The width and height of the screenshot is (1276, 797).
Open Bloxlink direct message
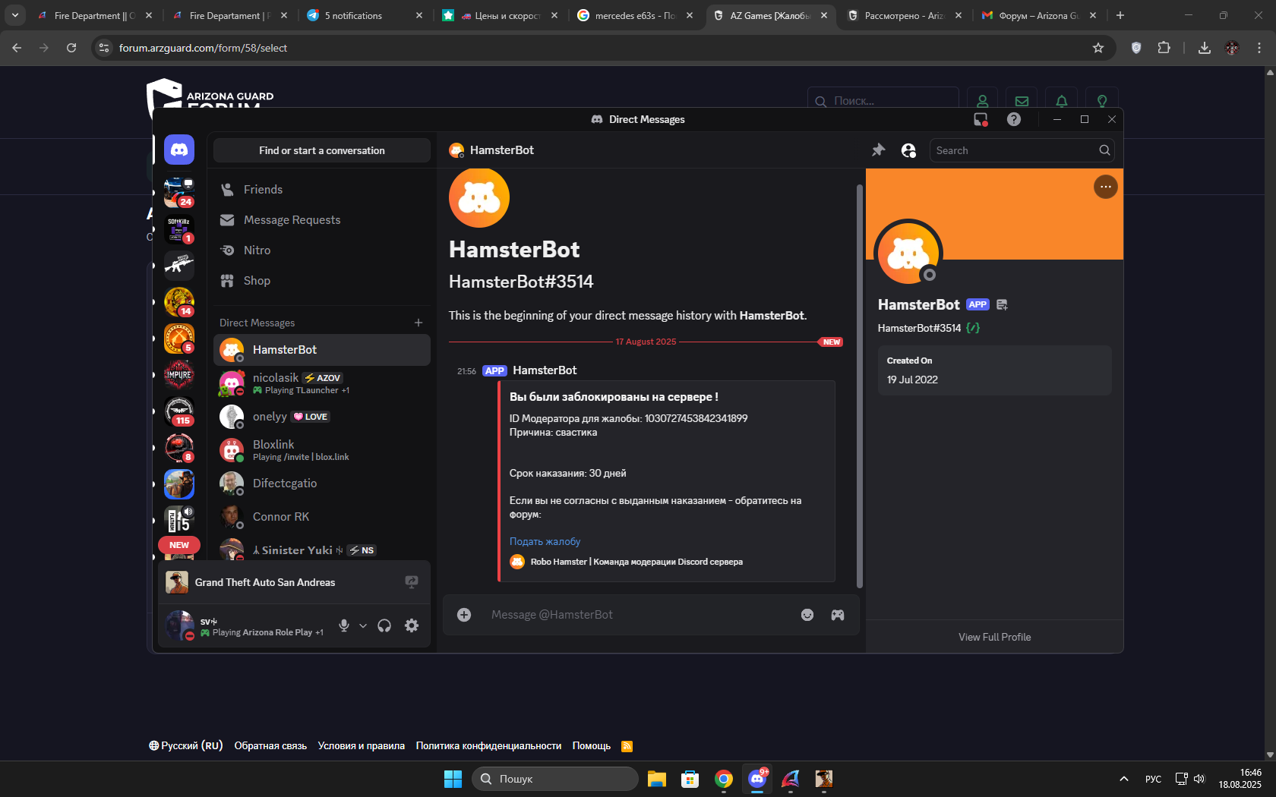pos(322,450)
